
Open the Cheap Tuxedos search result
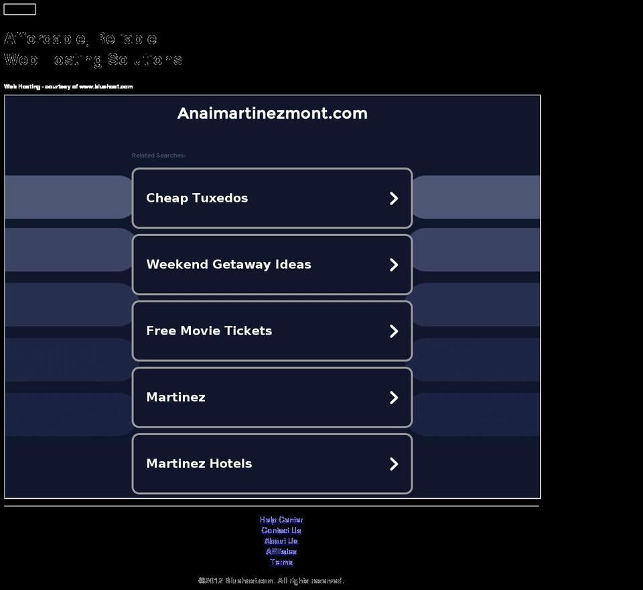272,198
